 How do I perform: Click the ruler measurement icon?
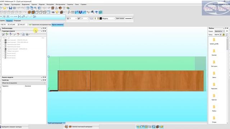(x=88, y=12)
